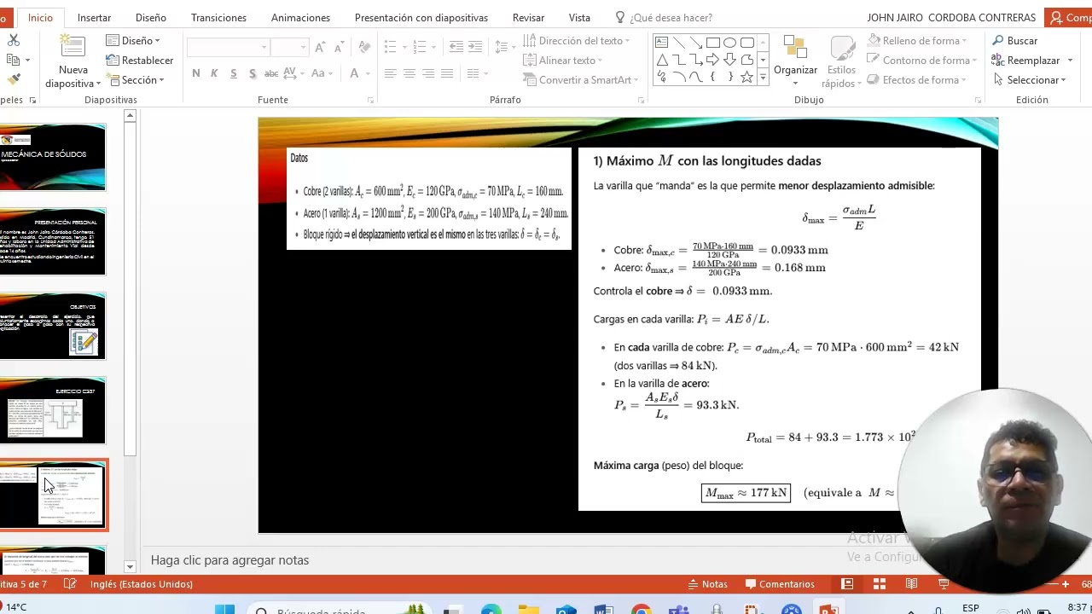This screenshot has width=1092, height=614.
Task: Toggle bold N formatting
Action: pos(196,73)
